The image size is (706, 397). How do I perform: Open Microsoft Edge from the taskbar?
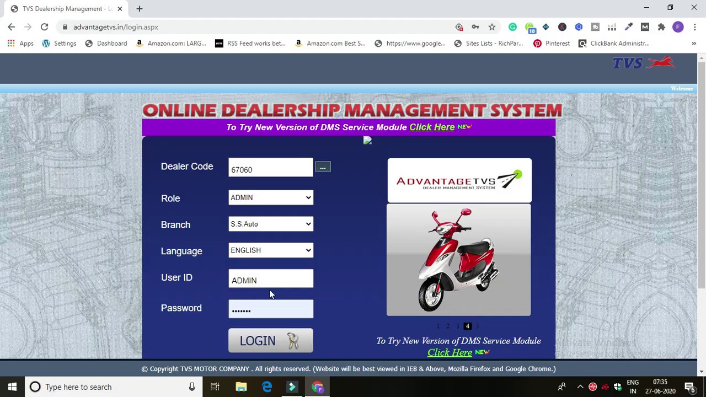pyautogui.click(x=267, y=387)
